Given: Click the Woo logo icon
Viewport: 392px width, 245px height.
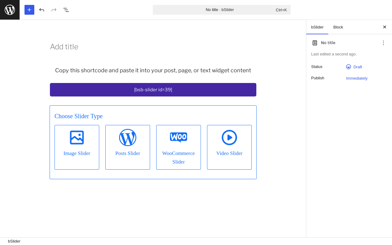Looking at the screenshot, I should (x=179, y=137).
